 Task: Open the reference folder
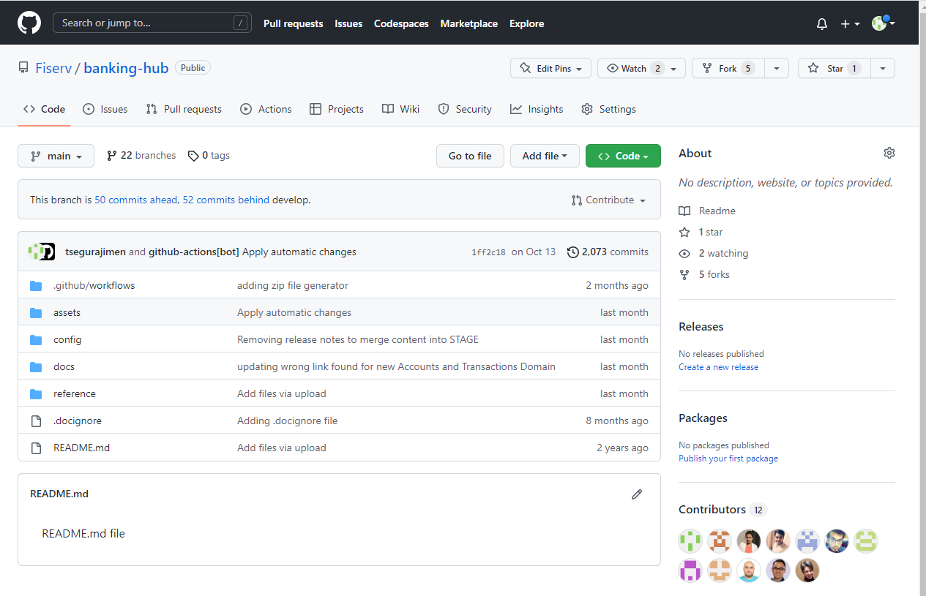74,393
